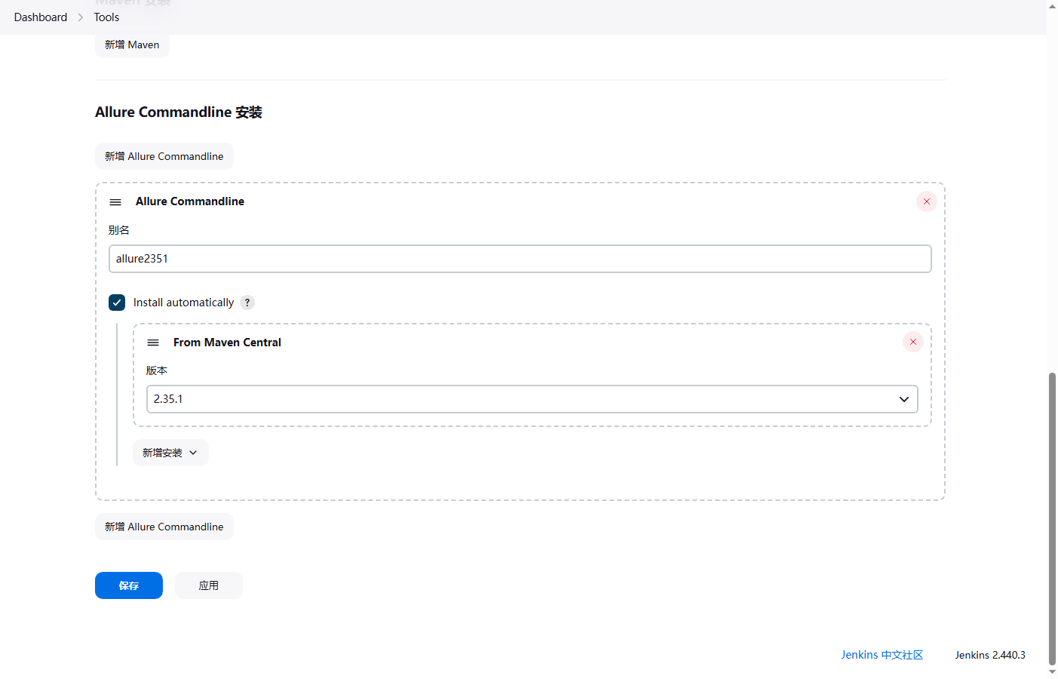The image size is (1058, 679).
Task: Apply changes with 应用 button
Action: (x=209, y=585)
